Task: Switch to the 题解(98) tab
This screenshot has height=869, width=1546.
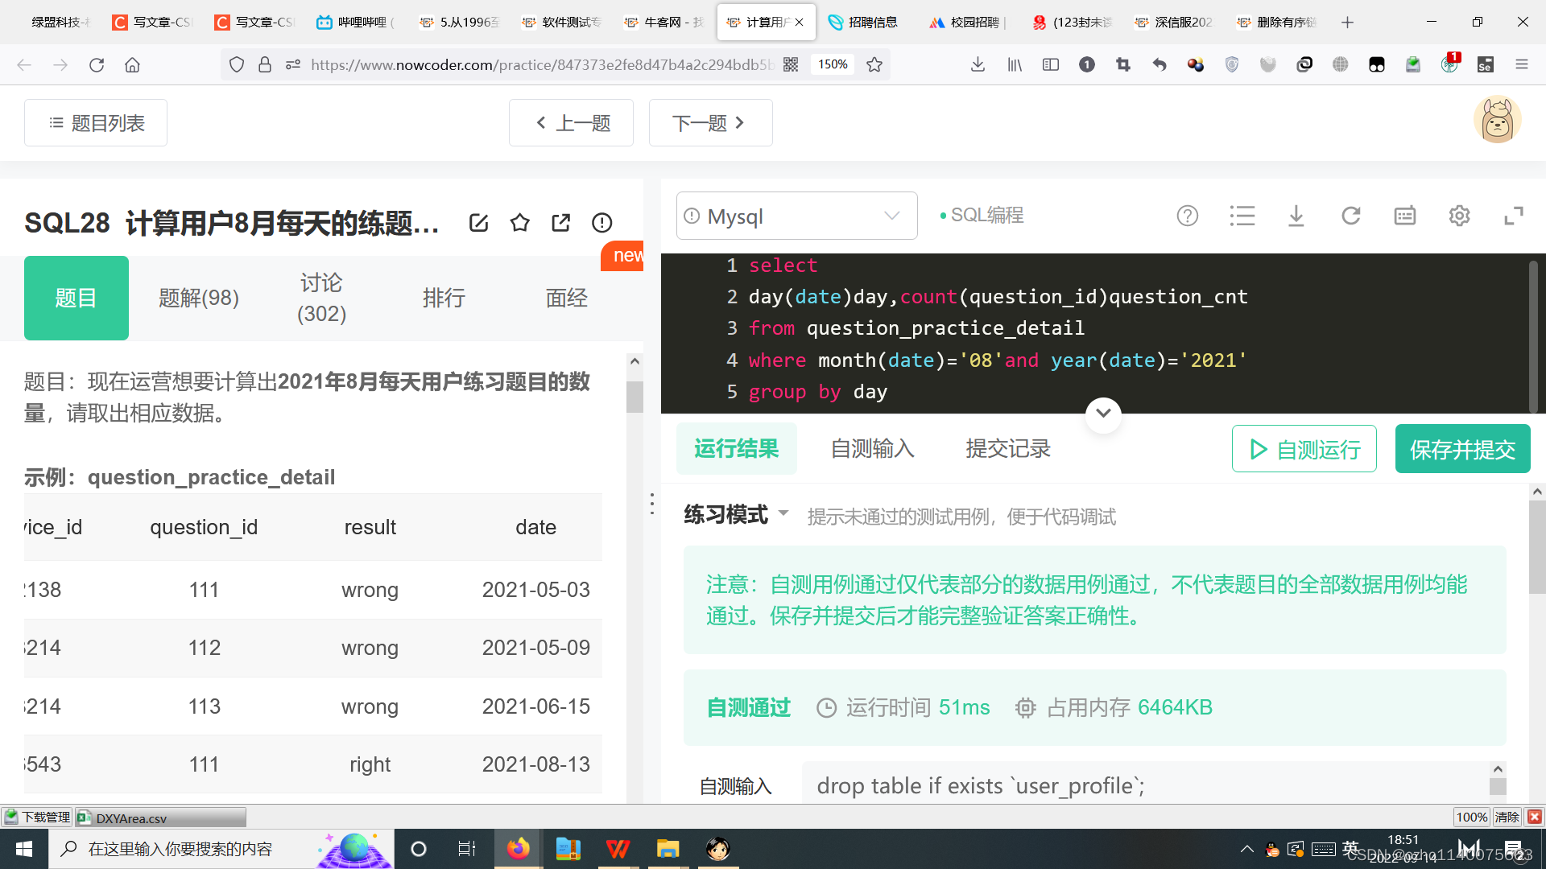Action: pyautogui.click(x=199, y=298)
